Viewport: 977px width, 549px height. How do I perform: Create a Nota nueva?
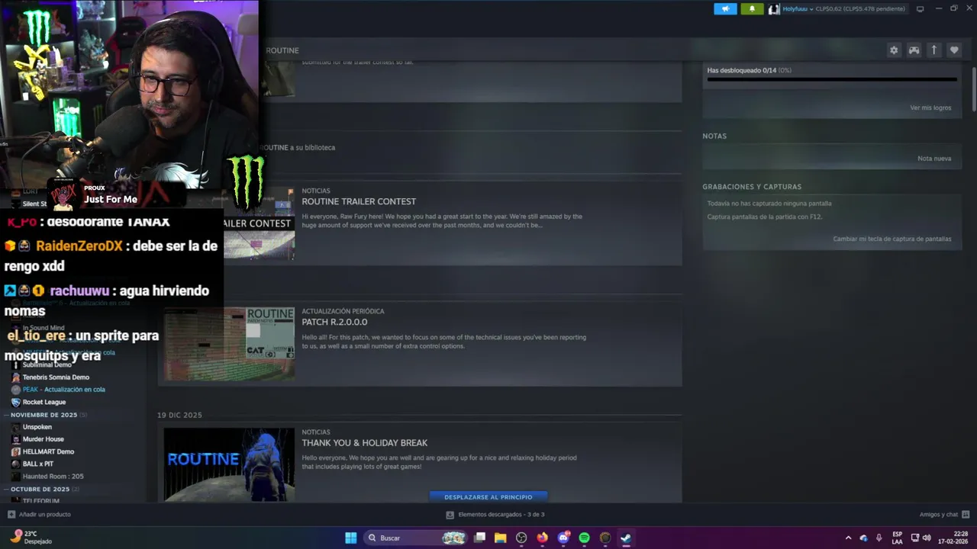(934, 159)
